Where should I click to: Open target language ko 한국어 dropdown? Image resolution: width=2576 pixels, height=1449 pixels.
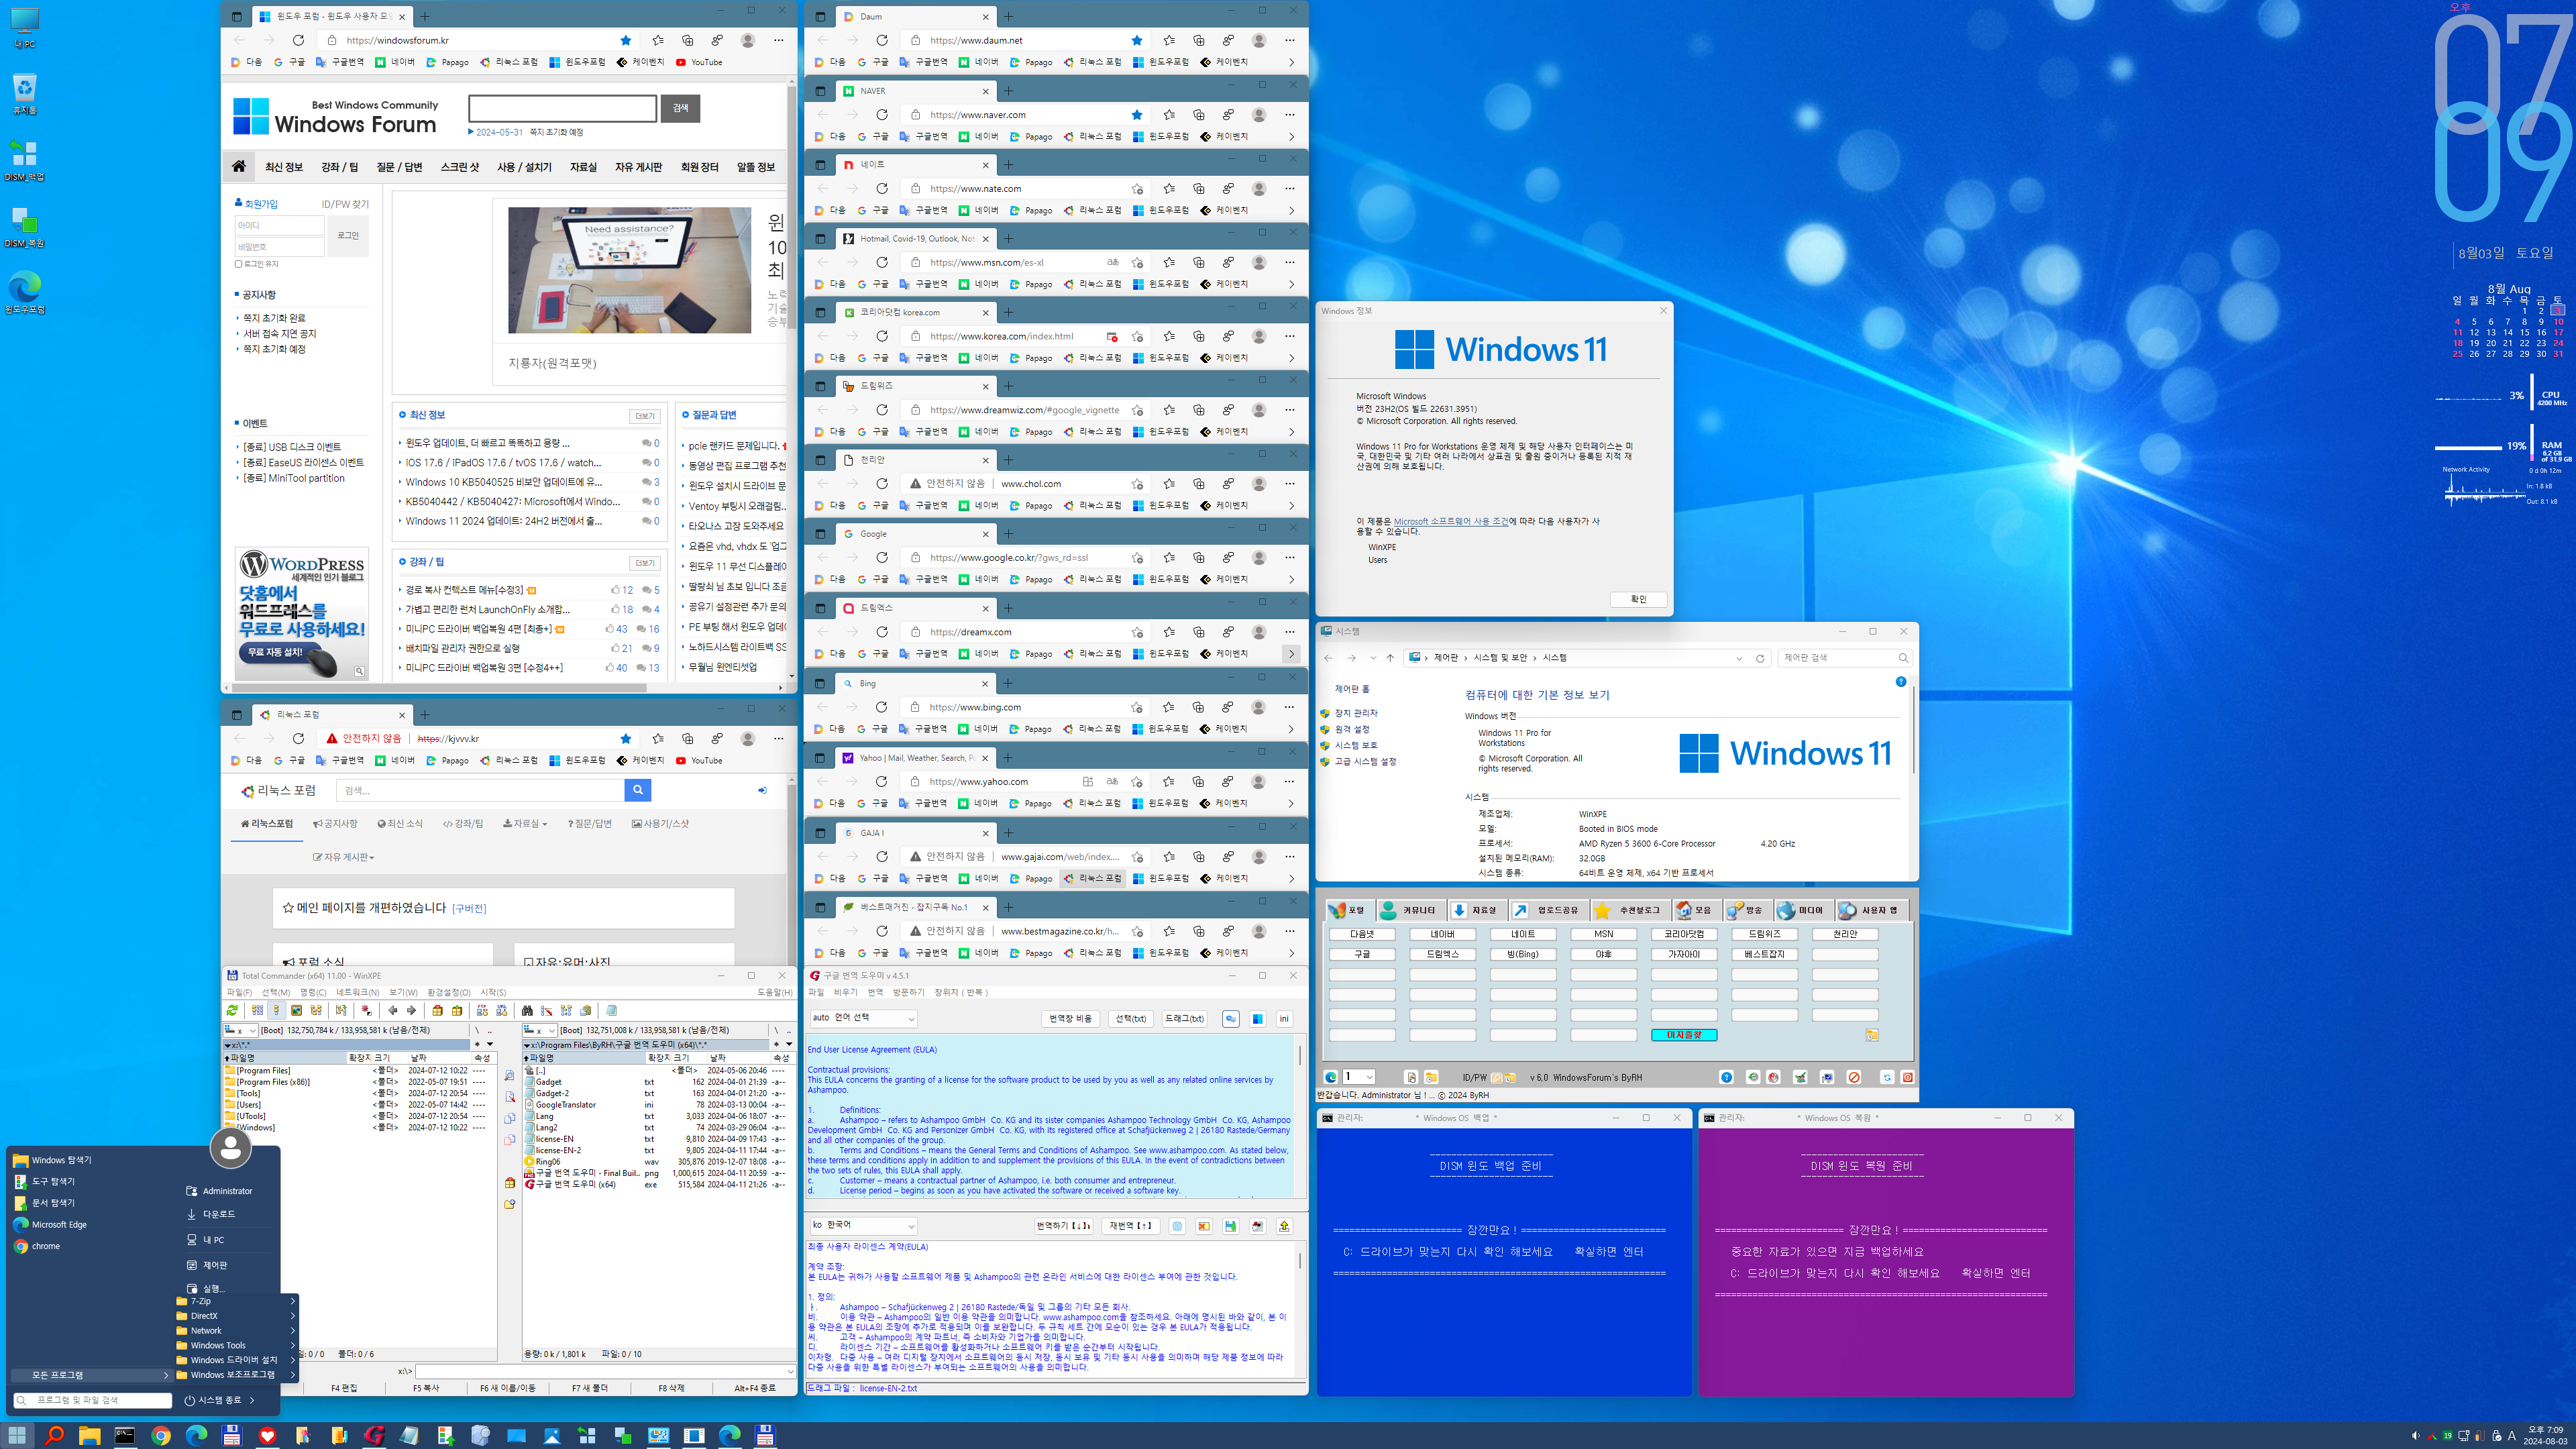(x=863, y=1225)
